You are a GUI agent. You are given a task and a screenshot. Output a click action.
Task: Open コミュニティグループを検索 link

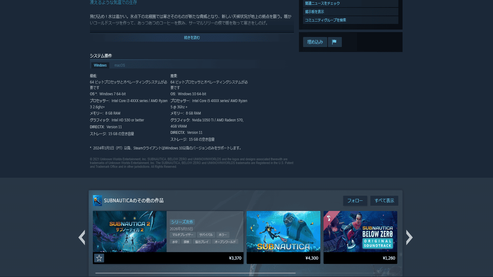coord(351,20)
